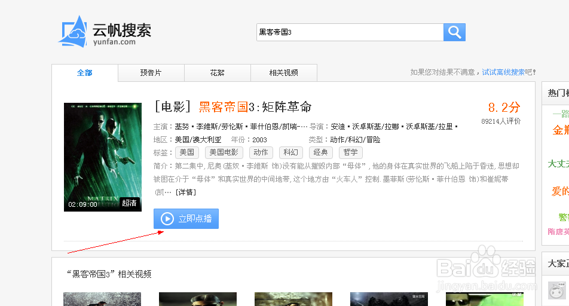Click the region text 美国/澳大利亚
This screenshot has width=569, height=306.
[x=198, y=140]
